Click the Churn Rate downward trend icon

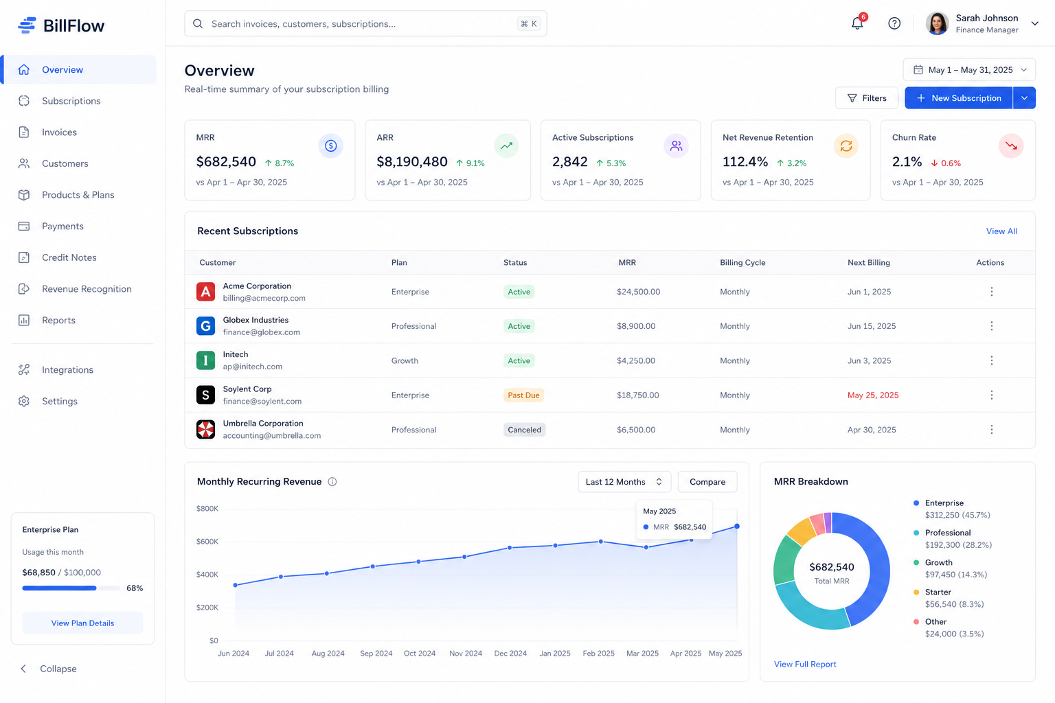point(1011,146)
